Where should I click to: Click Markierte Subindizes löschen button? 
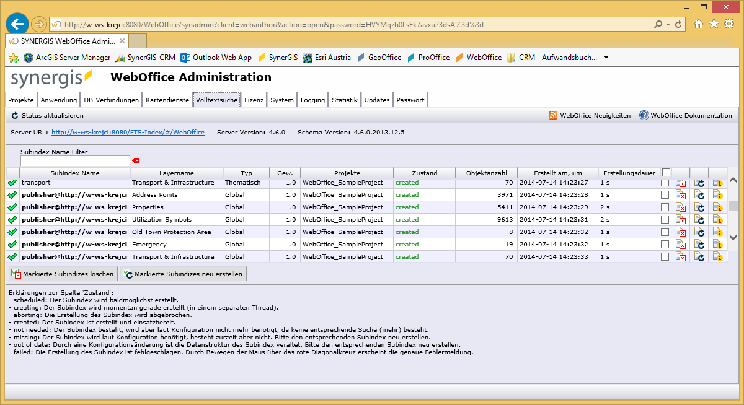(63, 273)
